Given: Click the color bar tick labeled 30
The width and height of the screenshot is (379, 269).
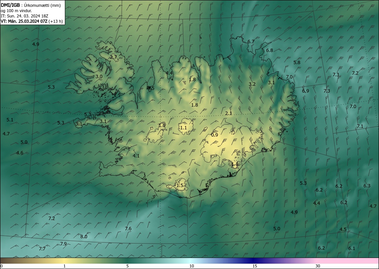Looking at the screenshot, I should (x=318, y=266).
